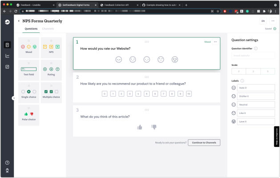Screen dimensions: 280x178
Task: Bookmark this page with star icon
Action: pos(218,11)
